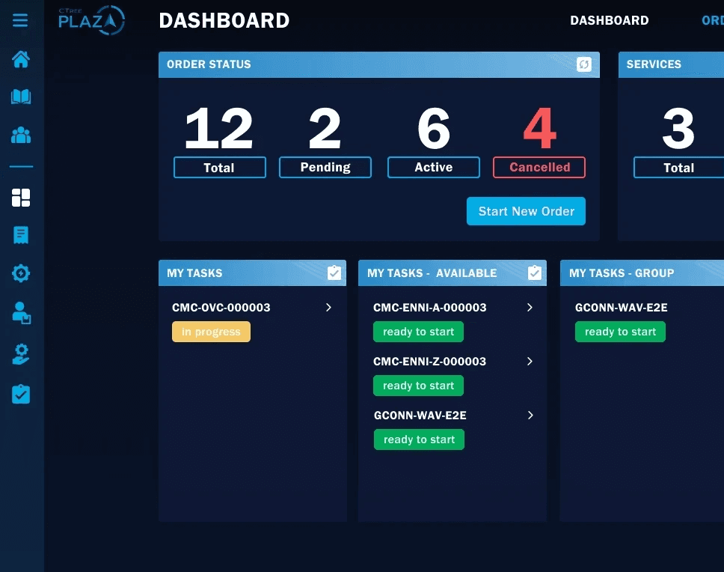
Task: Open the partially visible ORD nav tab
Action: 713,20
